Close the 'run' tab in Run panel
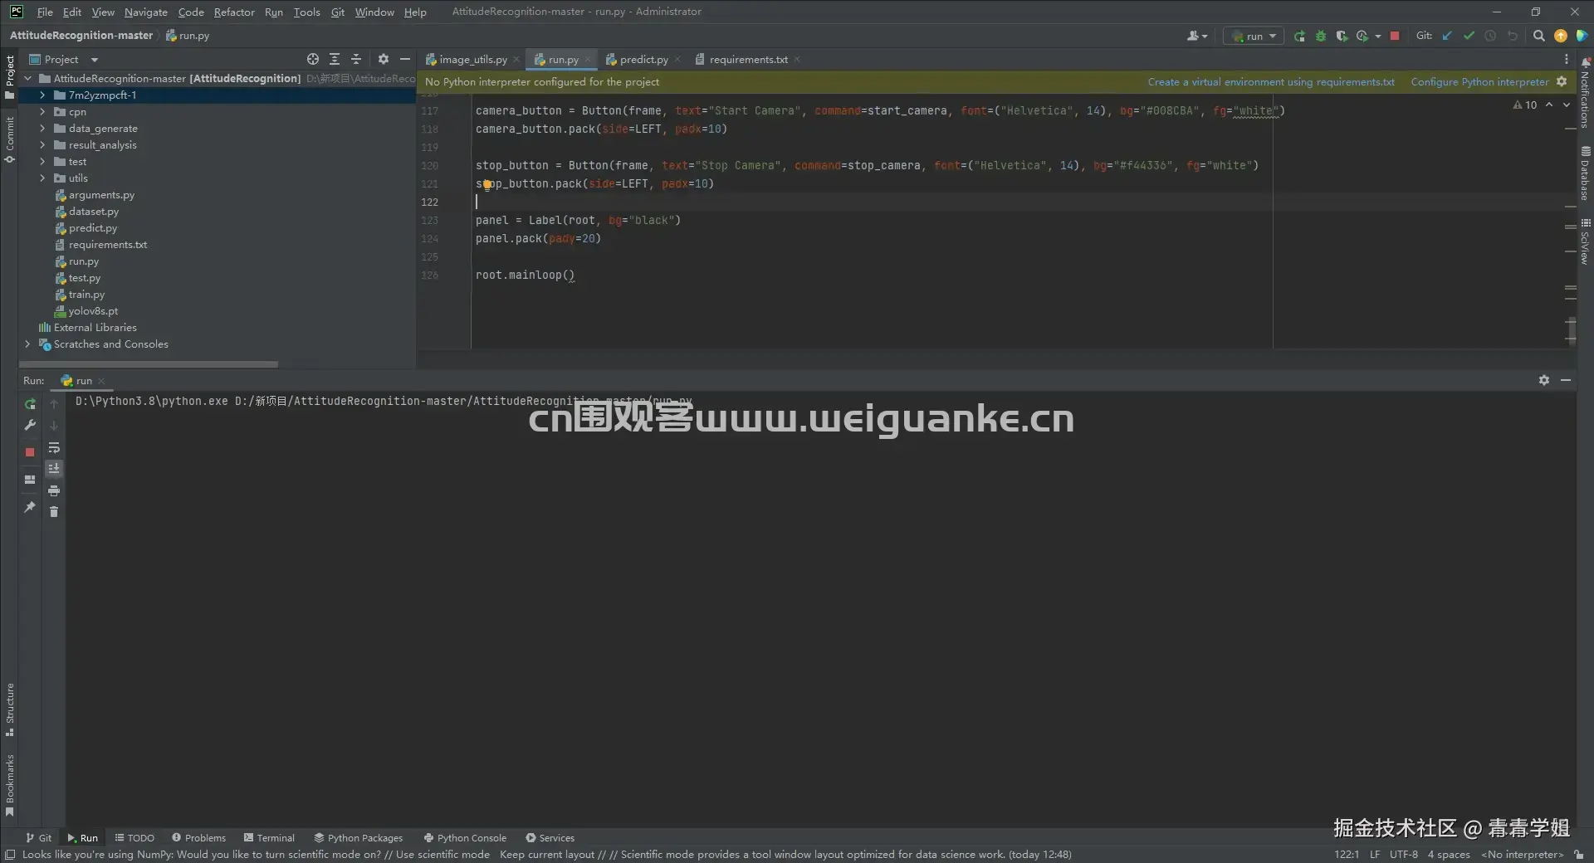This screenshot has height=863, width=1594. [101, 381]
